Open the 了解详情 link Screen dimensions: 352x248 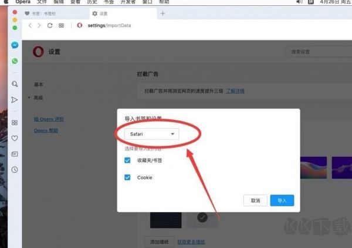coord(235,91)
